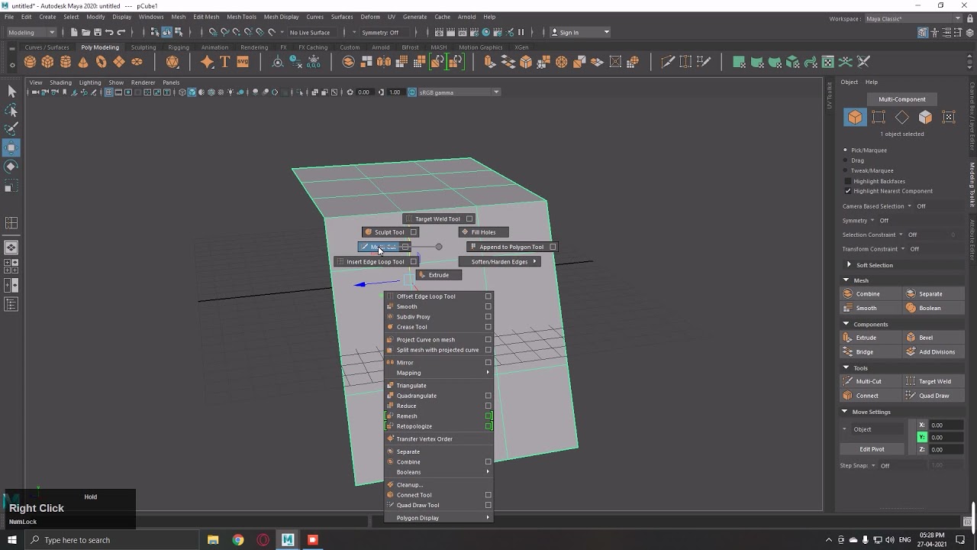
Task: Open Smooth option box in context menu
Action: click(488, 306)
